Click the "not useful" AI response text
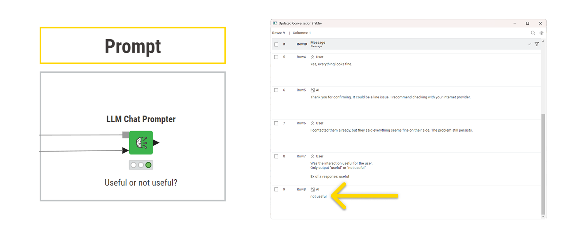574x238 pixels. tap(318, 196)
